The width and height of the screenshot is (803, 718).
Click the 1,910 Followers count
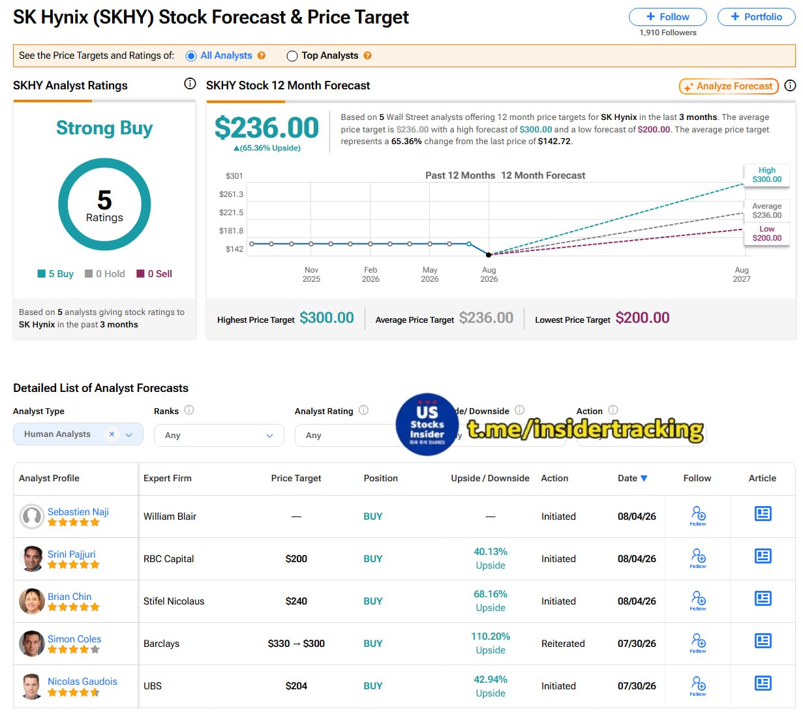[668, 33]
